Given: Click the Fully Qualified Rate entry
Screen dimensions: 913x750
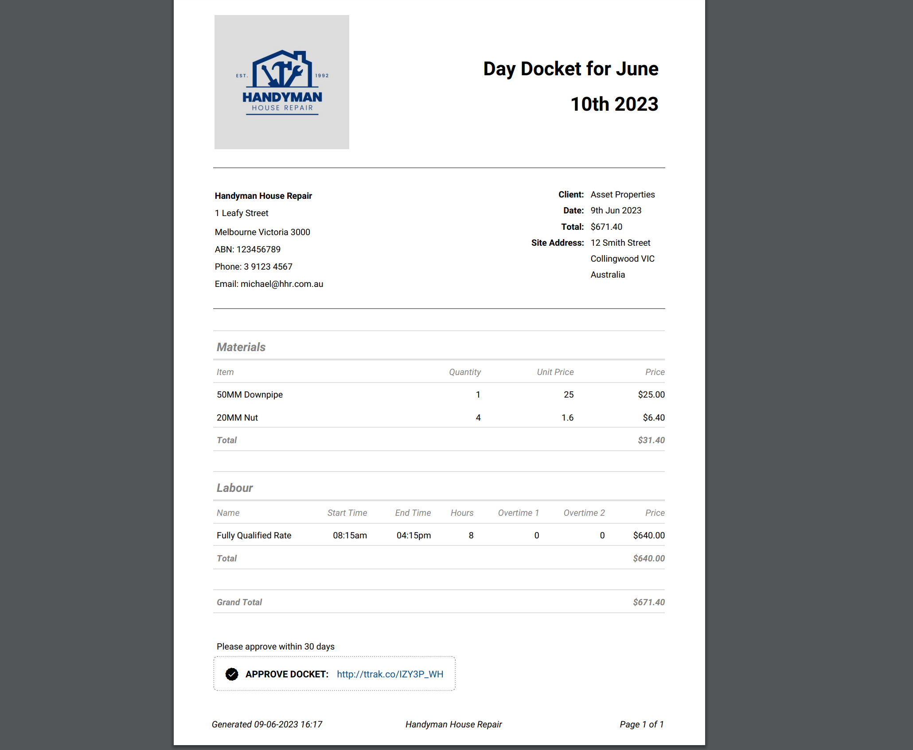Looking at the screenshot, I should click(x=254, y=535).
